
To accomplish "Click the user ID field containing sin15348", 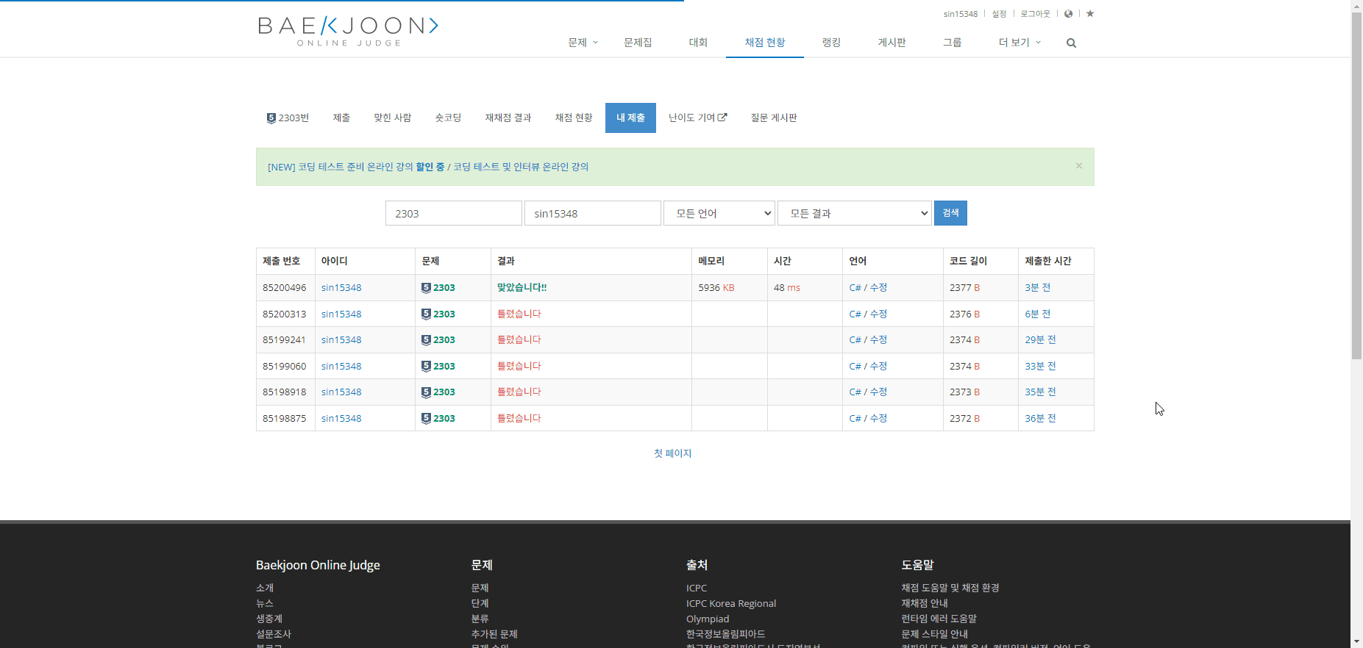I will (x=593, y=213).
